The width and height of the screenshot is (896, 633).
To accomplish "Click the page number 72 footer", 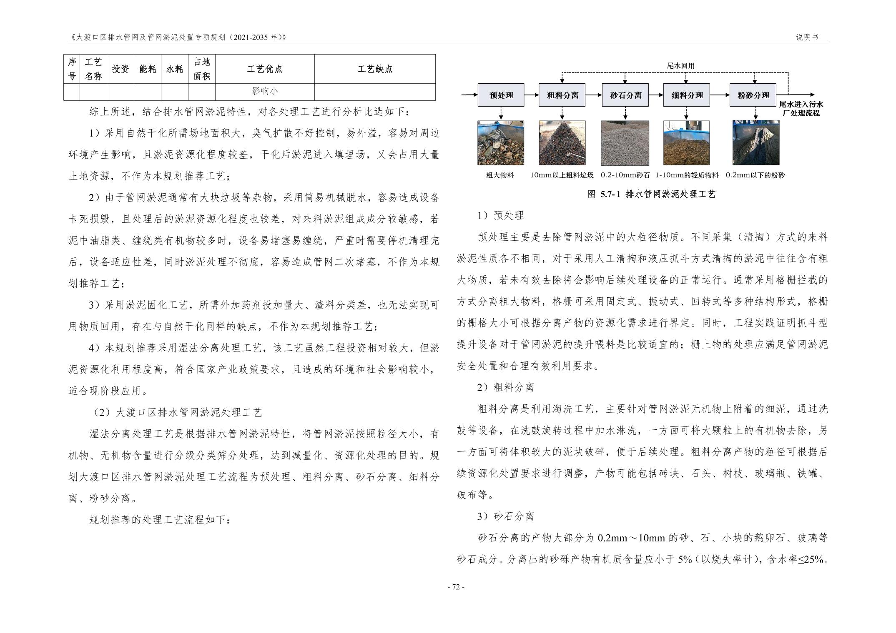I will pos(455,587).
